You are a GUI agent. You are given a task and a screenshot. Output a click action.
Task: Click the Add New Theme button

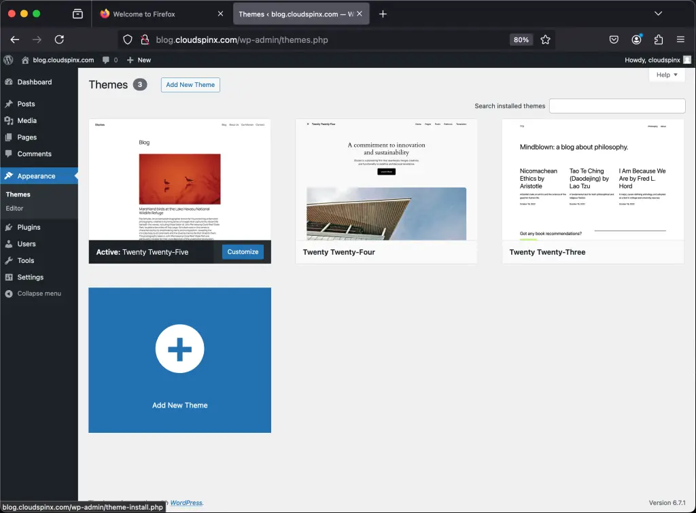pos(190,84)
